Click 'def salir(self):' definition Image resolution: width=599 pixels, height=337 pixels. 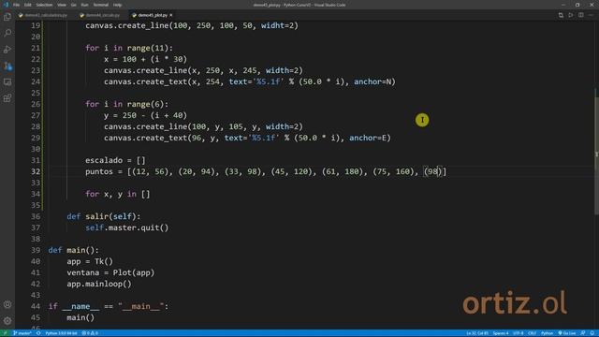coord(104,216)
